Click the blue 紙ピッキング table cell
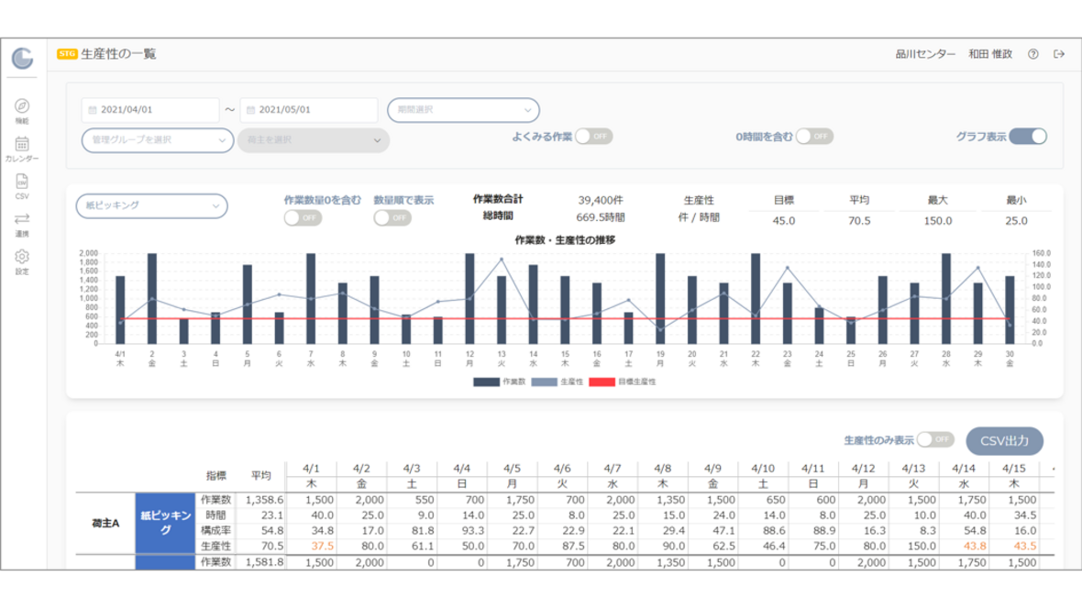Screen dimensions: 1082x609 (165, 523)
